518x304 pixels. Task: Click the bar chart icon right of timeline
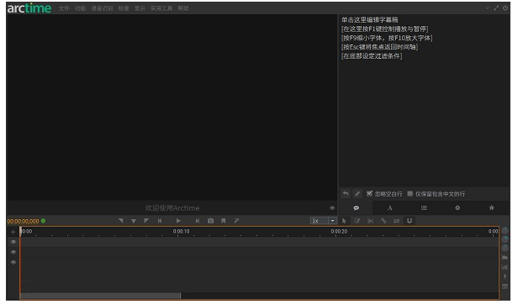tap(505, 267)
